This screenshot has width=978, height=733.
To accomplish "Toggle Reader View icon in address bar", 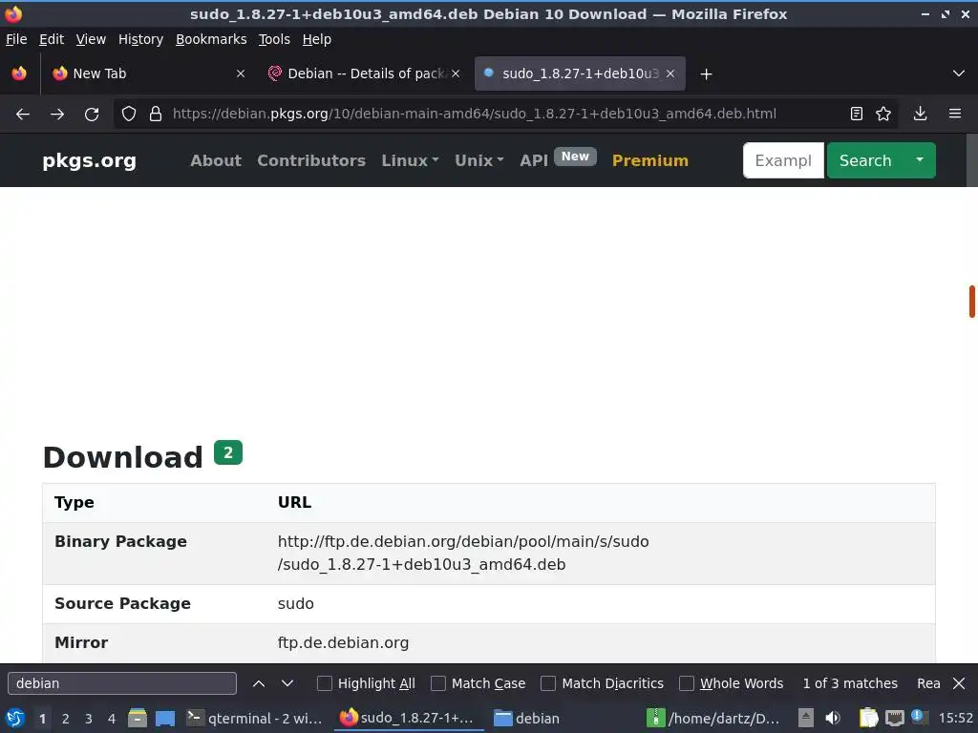I will click(857, 114).
